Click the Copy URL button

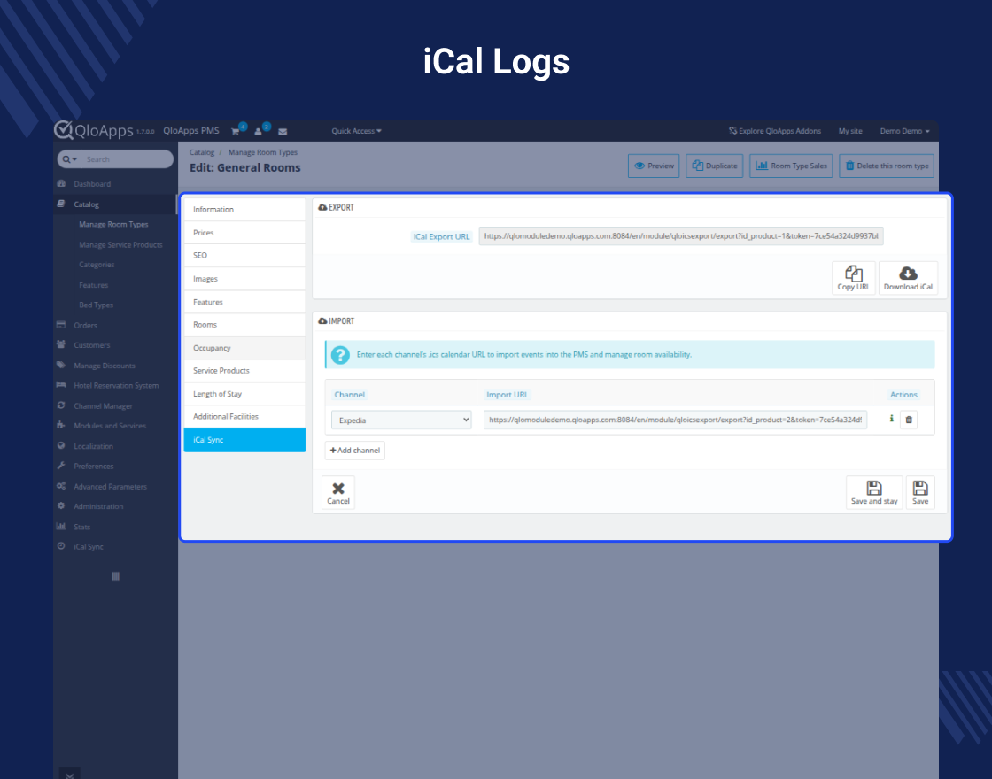point(854,278)
